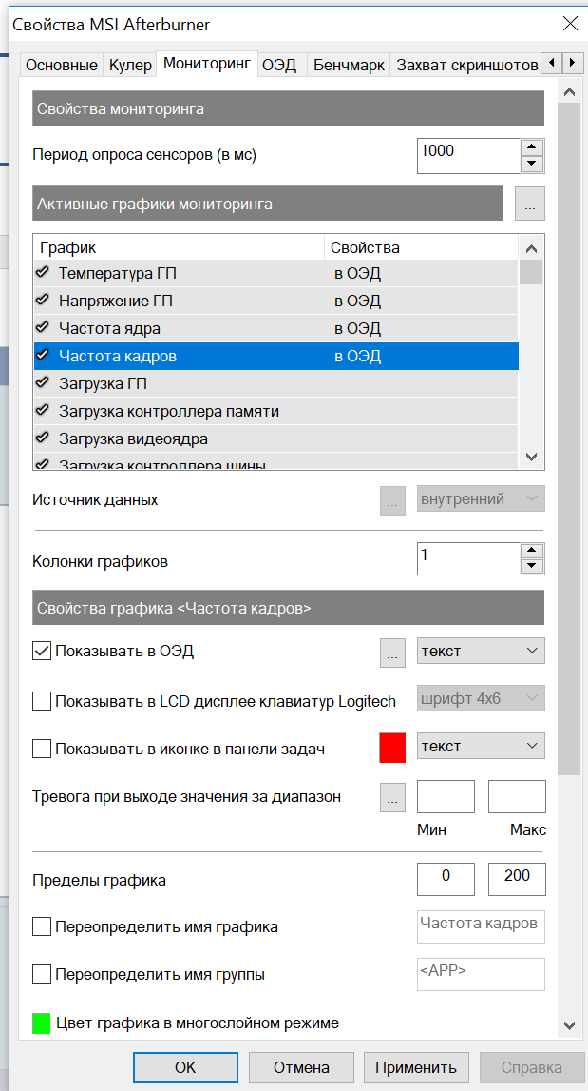Enable Переопределить имя графика checkbox
This screenshot has width=588, height=1091.
pyautogui.click(x=42, y=926)
